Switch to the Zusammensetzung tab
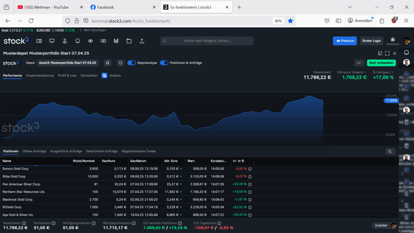Viewport: 414px width, 233px height. pos(40,76)
